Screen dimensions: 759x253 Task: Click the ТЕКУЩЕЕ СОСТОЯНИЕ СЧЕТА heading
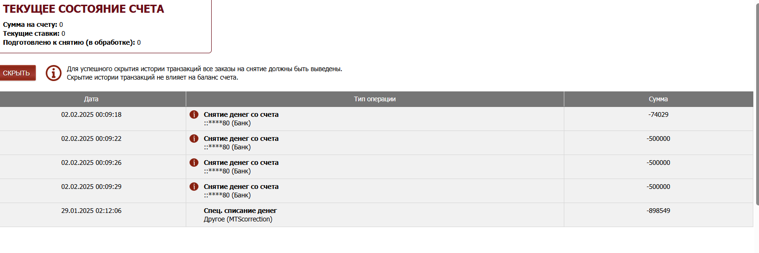83,9
